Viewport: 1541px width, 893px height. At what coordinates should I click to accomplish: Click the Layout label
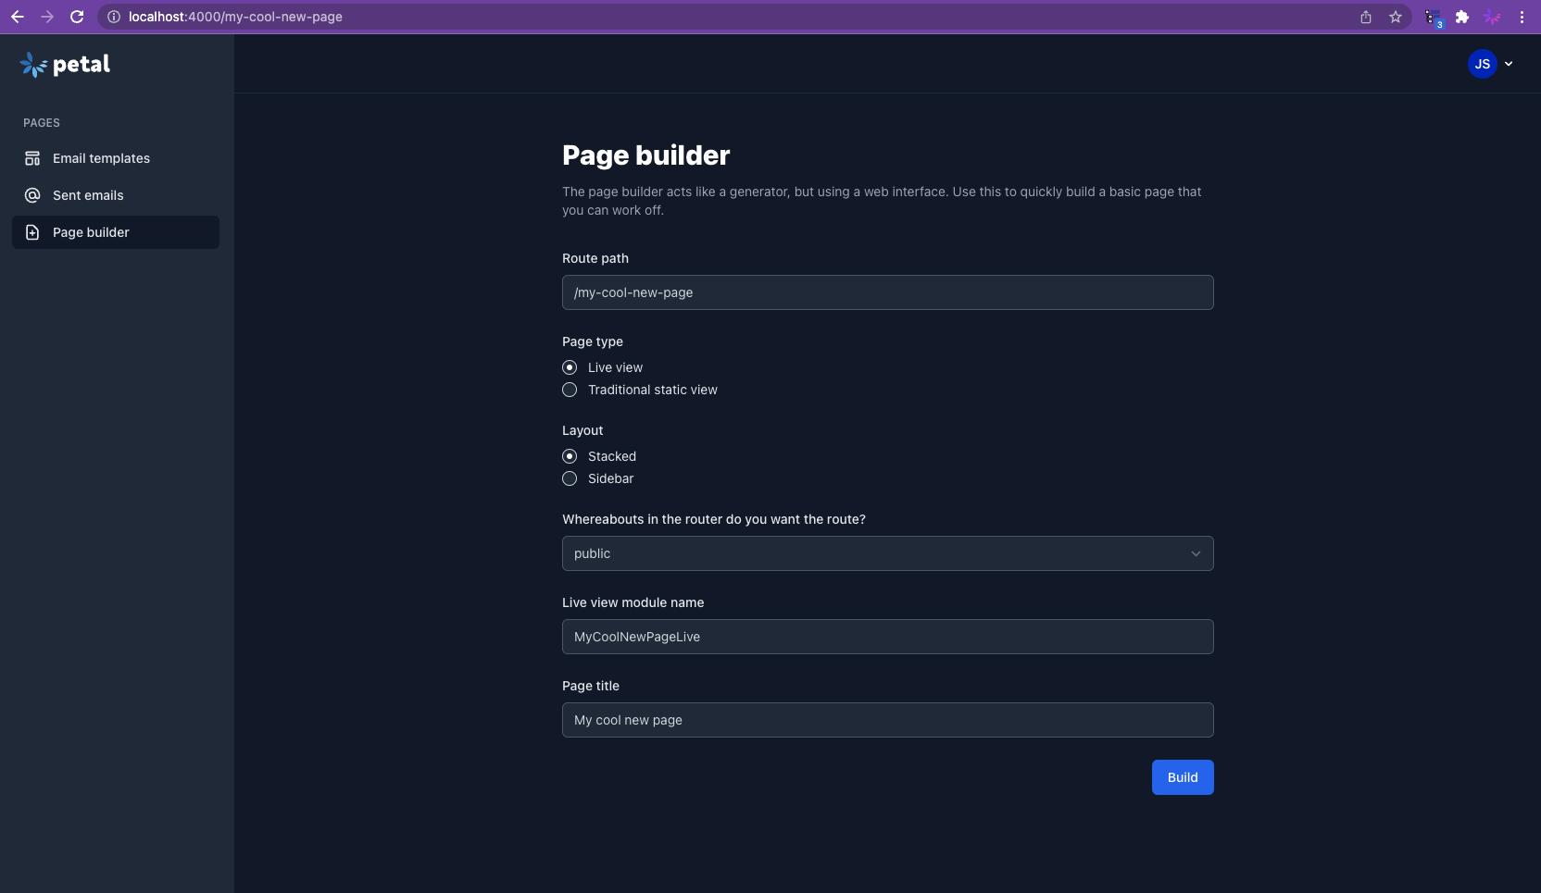[583, 430]
